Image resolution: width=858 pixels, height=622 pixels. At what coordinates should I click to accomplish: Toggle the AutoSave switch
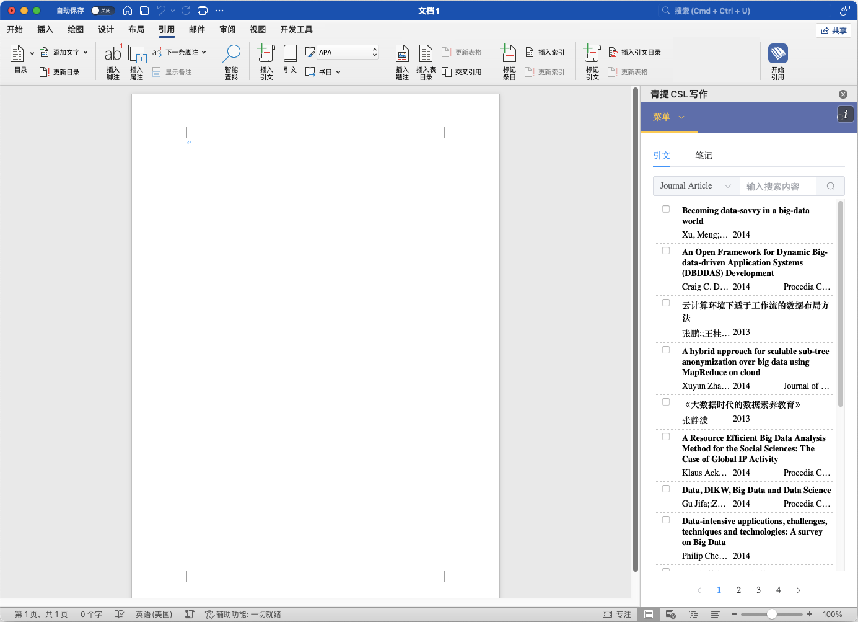(102, 11)
